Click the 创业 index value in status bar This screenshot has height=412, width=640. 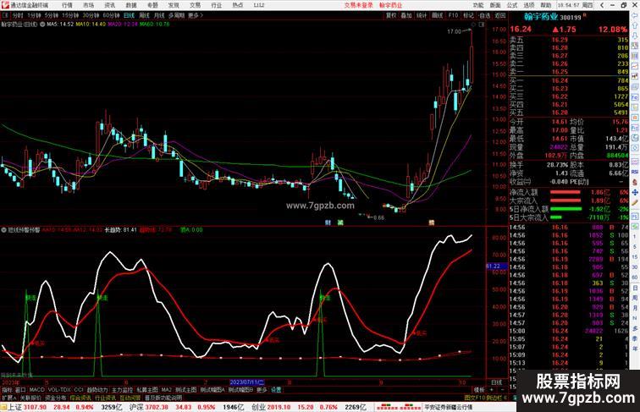coord(279,407)
